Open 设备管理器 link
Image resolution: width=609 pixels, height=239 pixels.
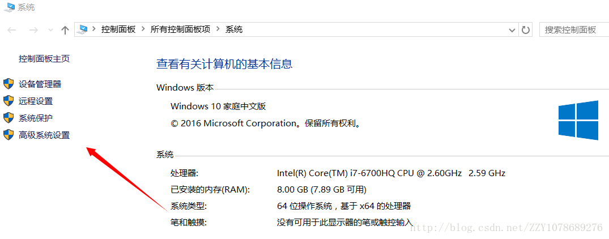coord(40,84)
